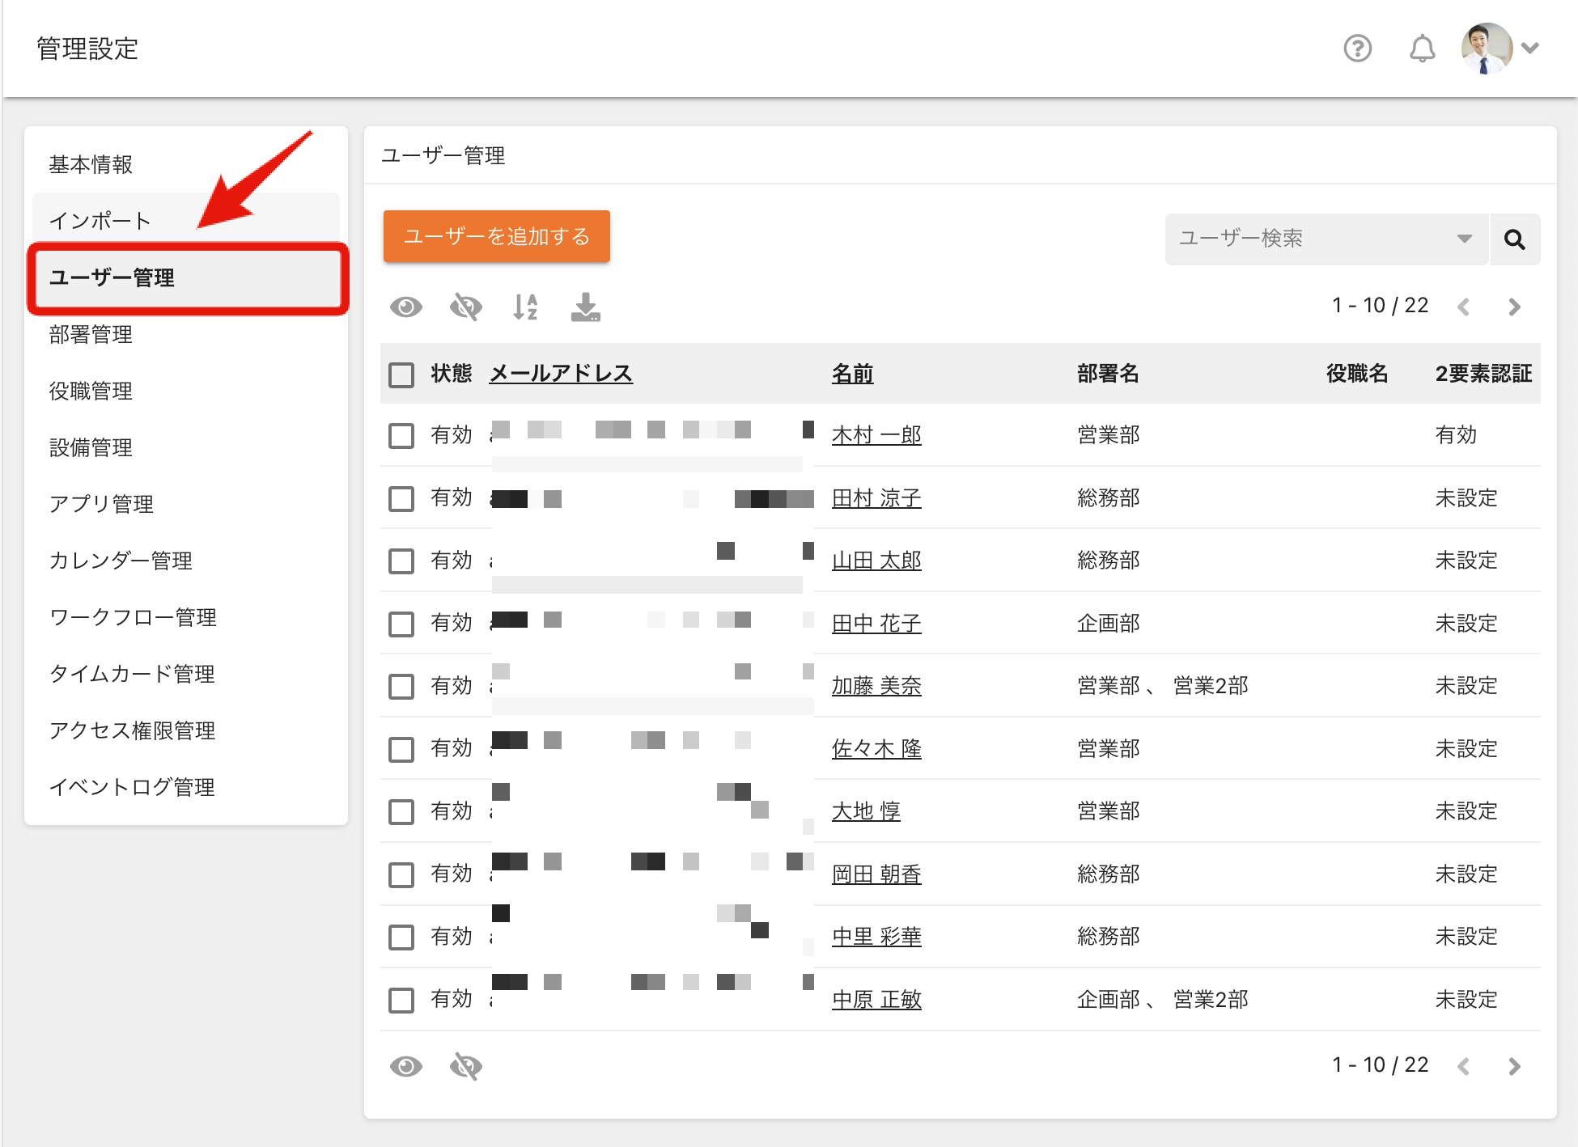Open user 中原 正敏

pos(876,1000)
